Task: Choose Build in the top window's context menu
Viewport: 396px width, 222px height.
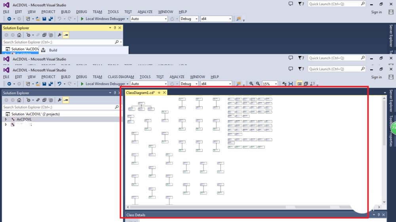Action: [53, 50]
